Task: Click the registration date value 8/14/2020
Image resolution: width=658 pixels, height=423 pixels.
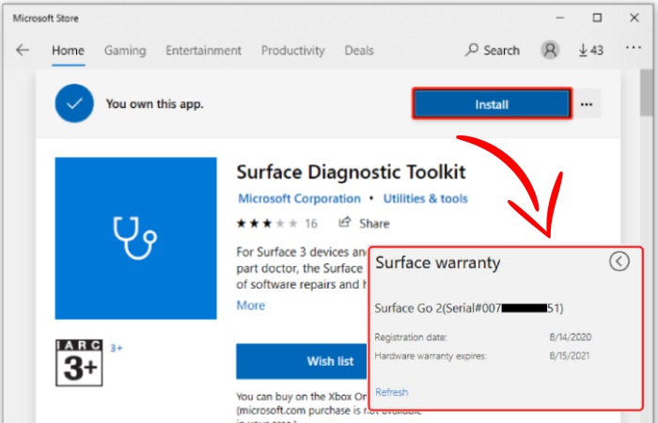Action: [571, 337]
